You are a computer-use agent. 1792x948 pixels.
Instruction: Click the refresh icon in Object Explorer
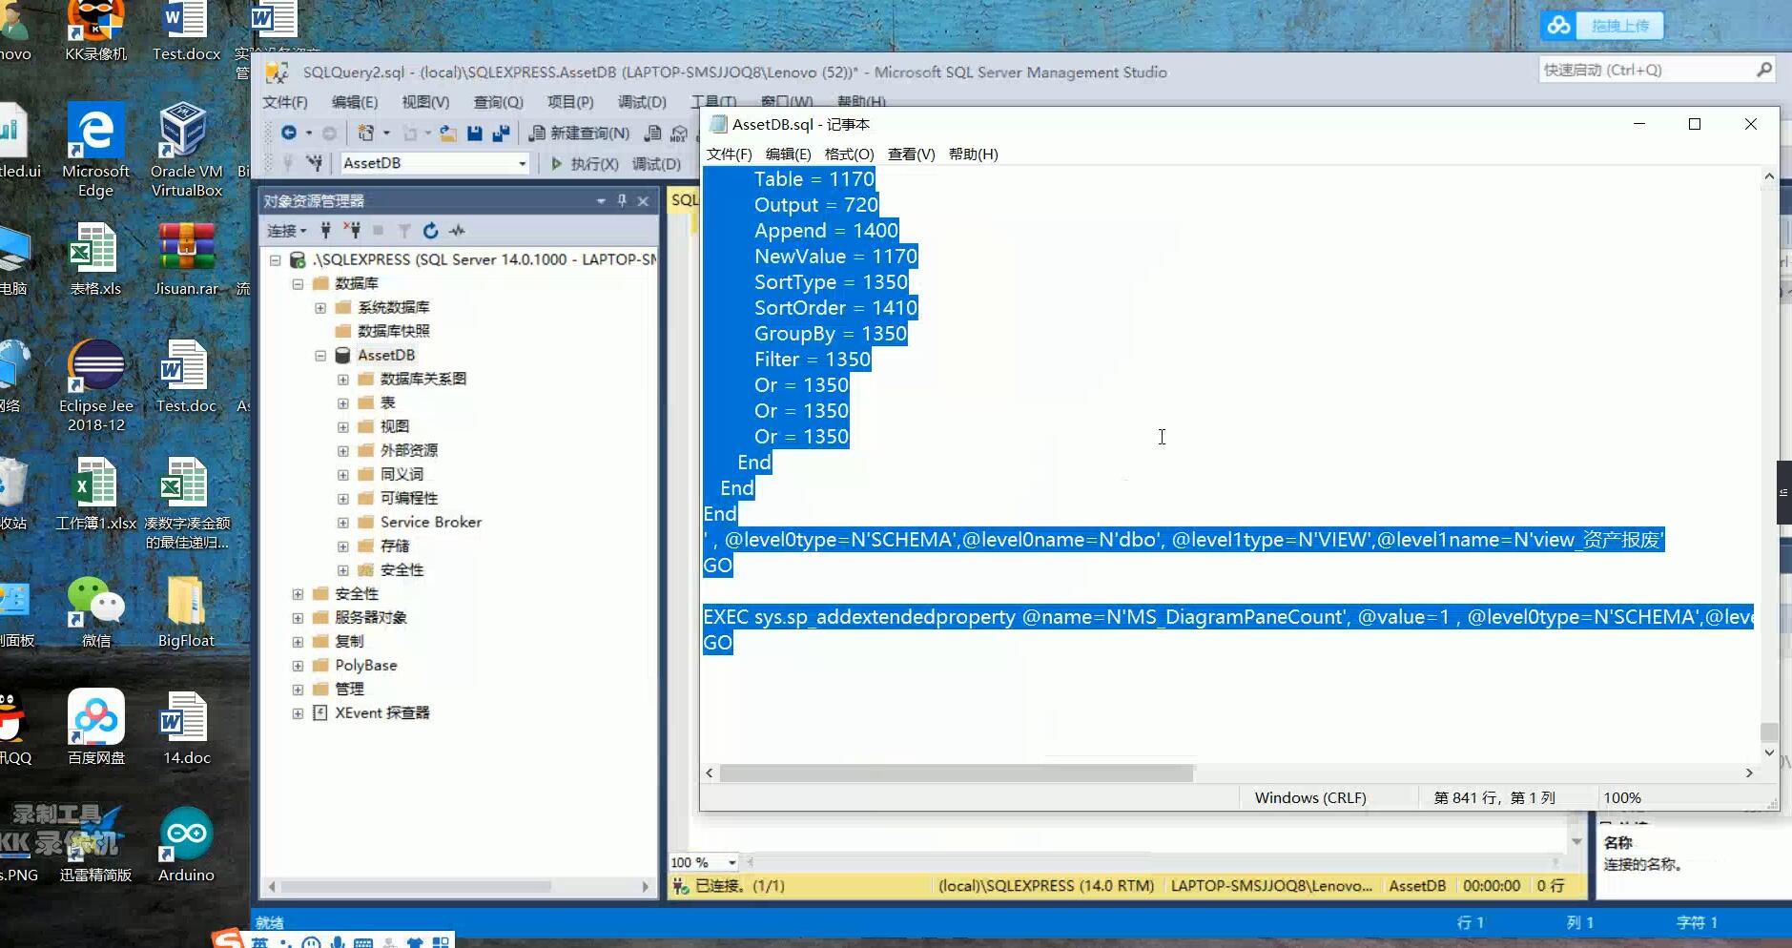click(x=430, y=230)
